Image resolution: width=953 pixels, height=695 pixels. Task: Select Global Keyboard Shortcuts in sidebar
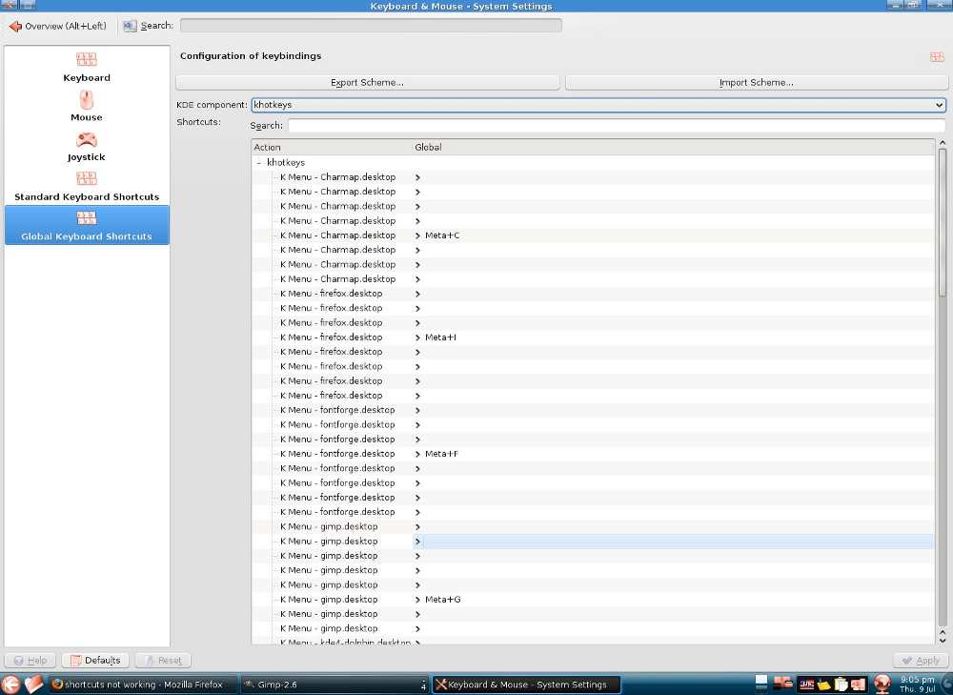pos(87,225)
